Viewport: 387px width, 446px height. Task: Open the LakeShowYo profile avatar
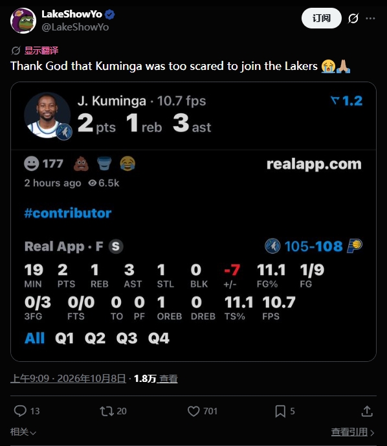[23, 21]
